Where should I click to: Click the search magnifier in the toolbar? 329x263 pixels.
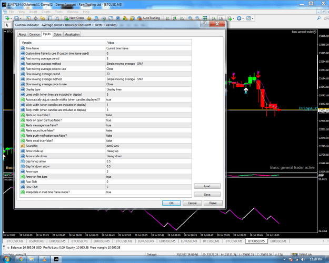tap(318, 18)
